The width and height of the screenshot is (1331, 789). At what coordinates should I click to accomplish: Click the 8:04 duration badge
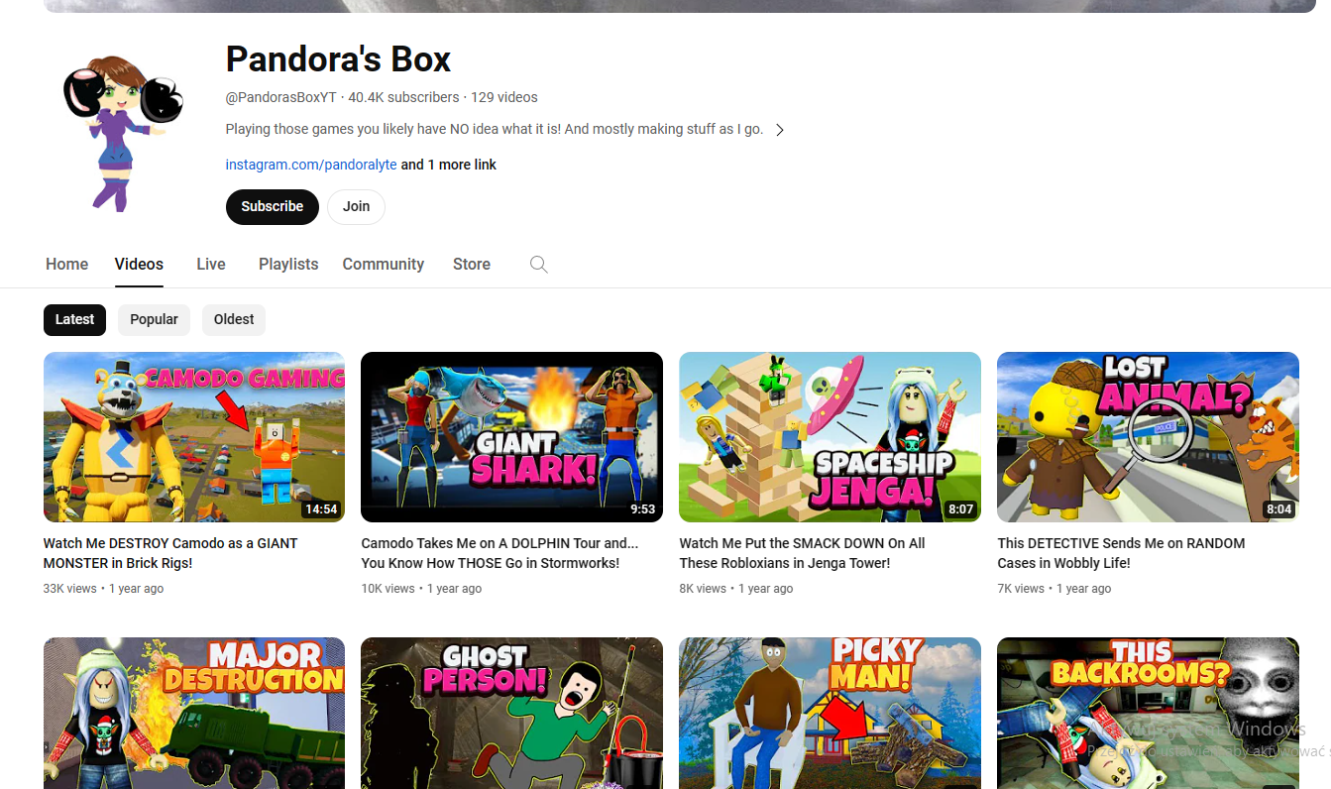1279,509
